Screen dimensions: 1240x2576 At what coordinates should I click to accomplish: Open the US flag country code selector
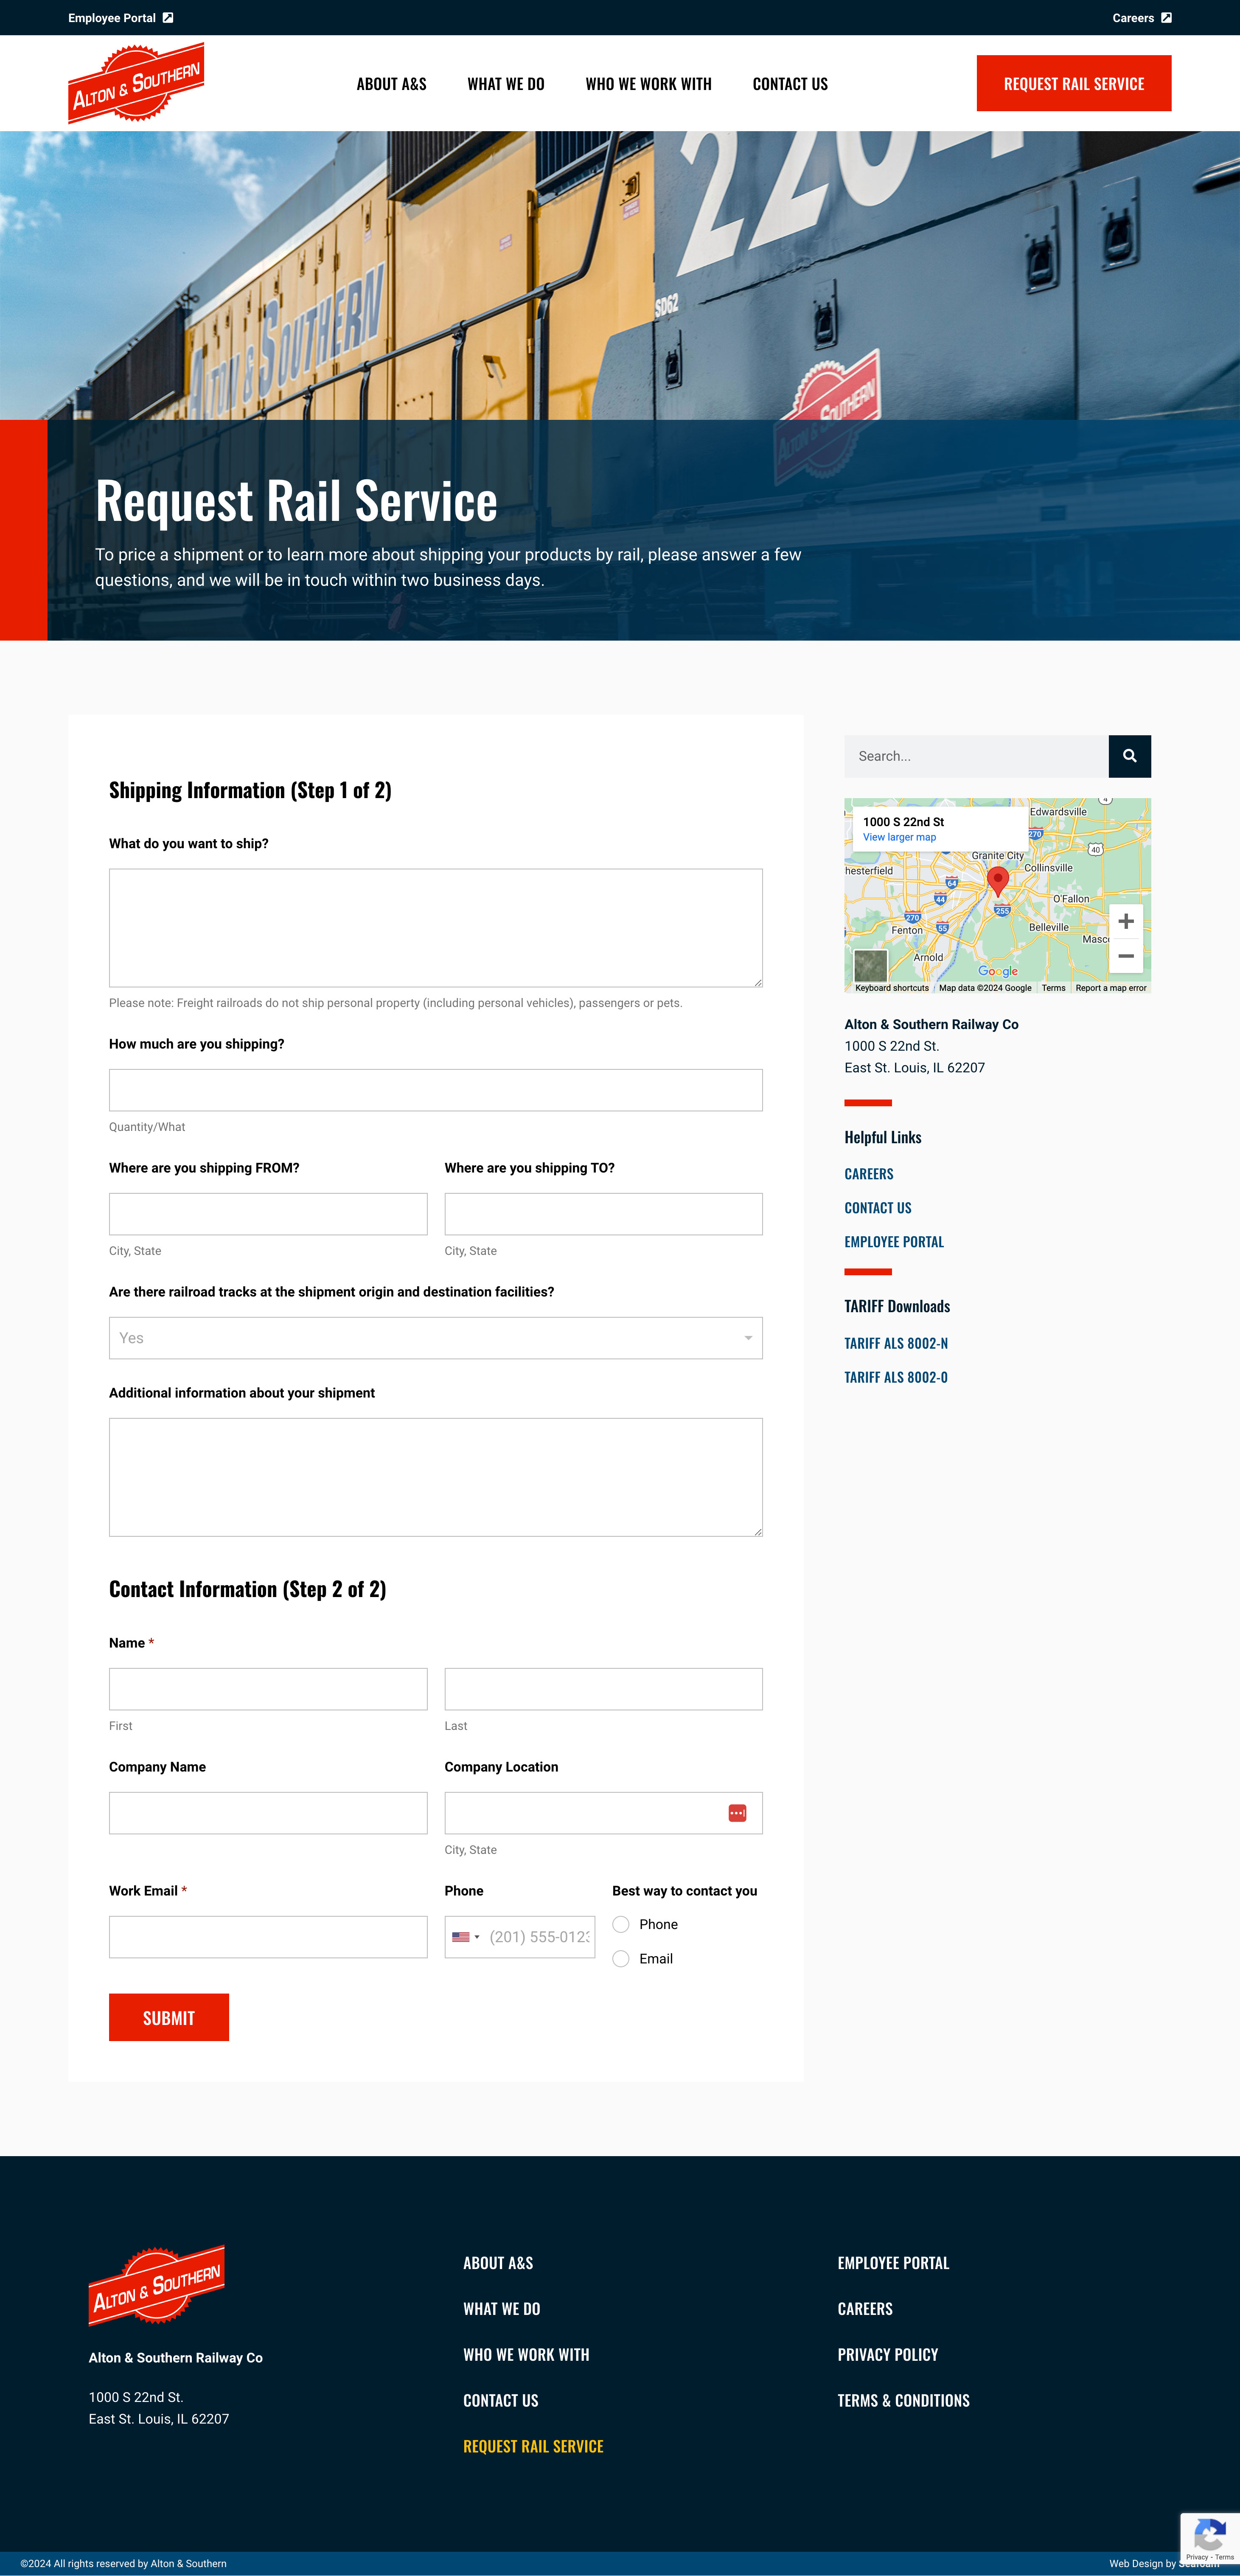tap(465, 1937)
